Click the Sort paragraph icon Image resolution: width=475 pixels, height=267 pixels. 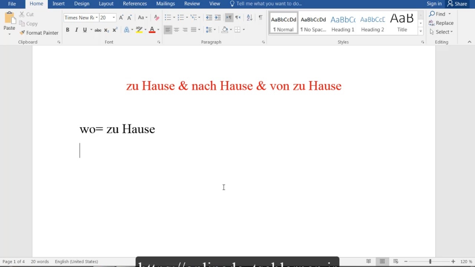(x=249, y=17)
